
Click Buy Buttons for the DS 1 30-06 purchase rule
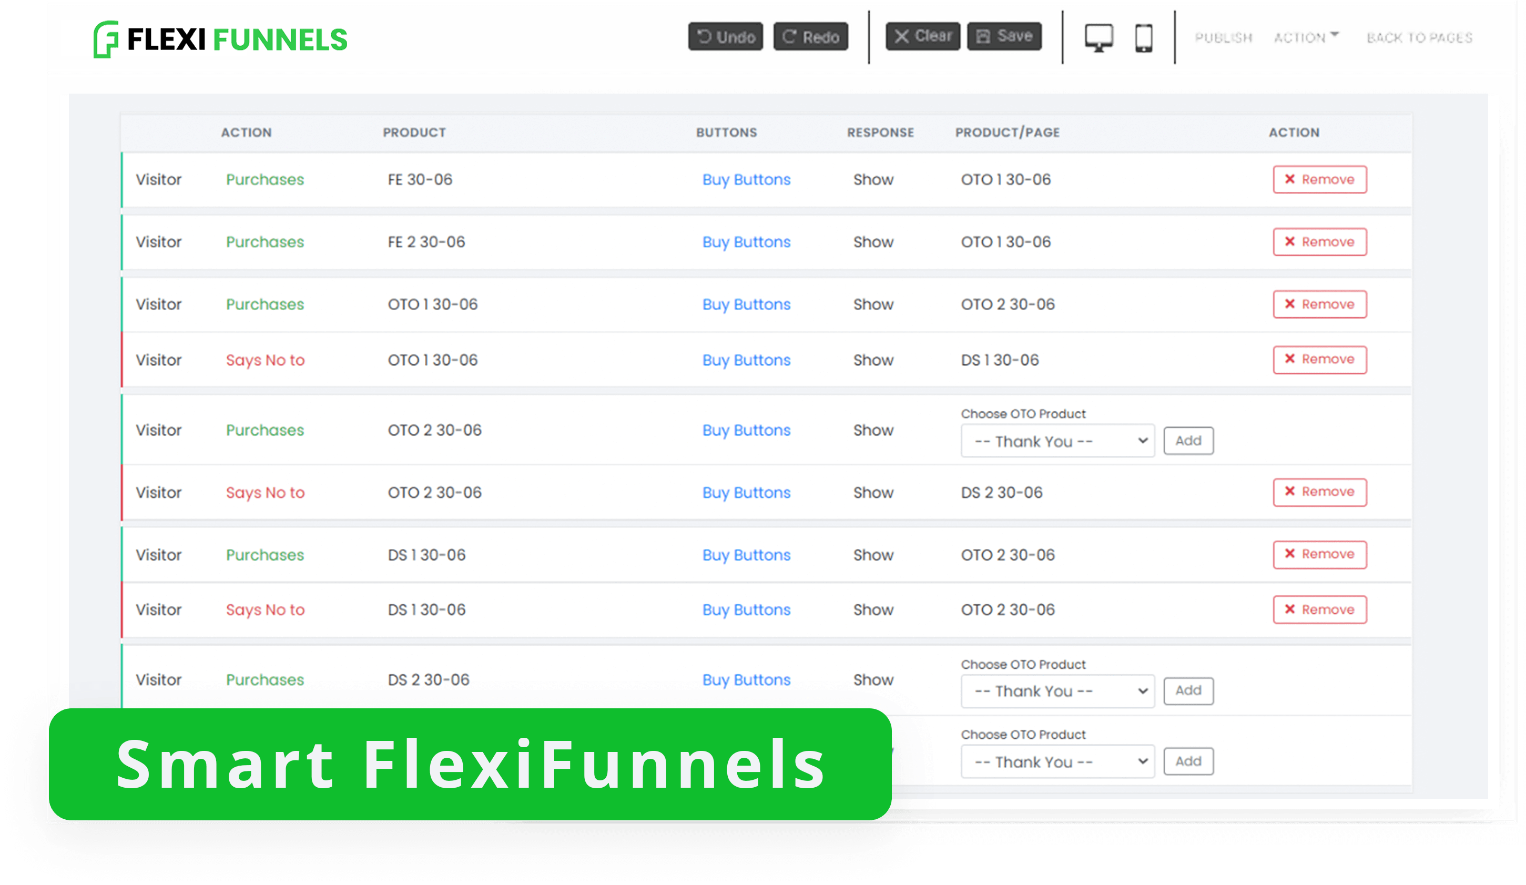(746, 555)
